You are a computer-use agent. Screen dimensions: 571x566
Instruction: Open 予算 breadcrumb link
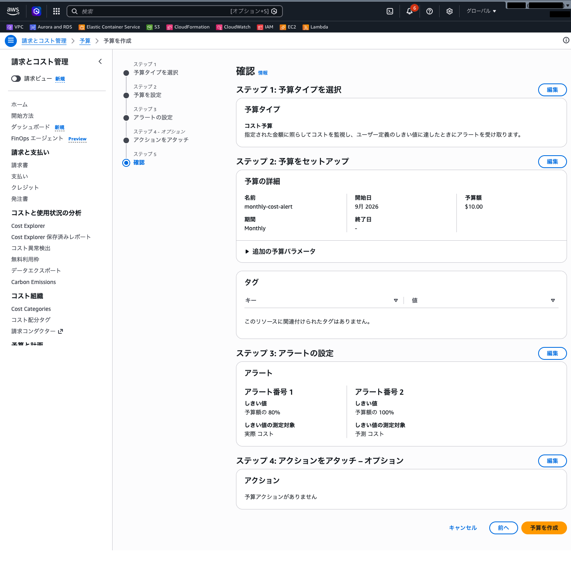[x=85, y=41]
